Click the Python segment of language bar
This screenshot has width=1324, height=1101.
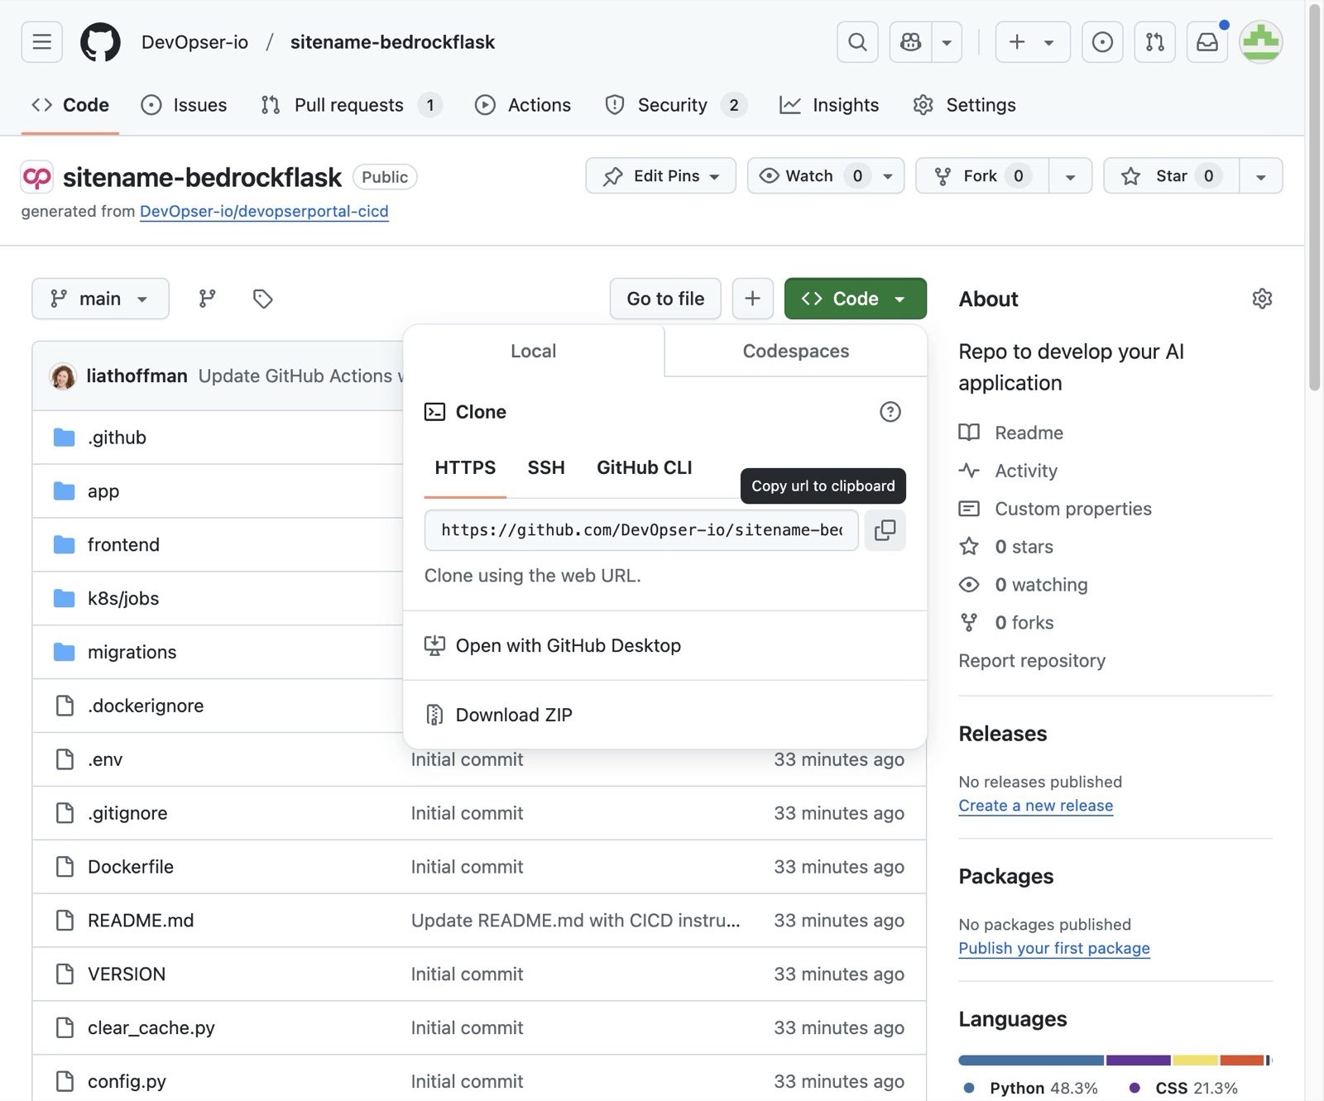[1031, 1060]
